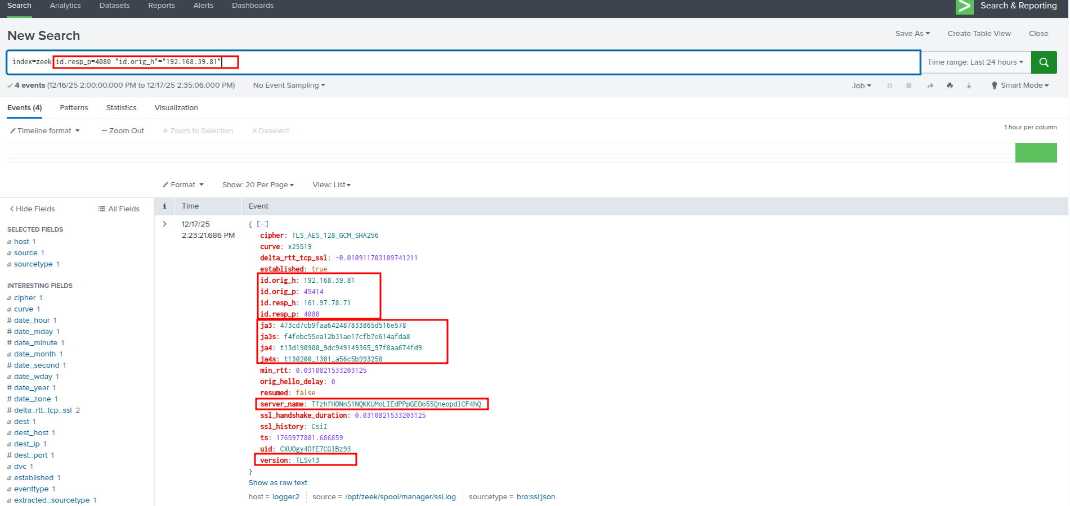Screen dimensions: 1070x506
Task: Open the time range picker
Action: coord(975,62)
